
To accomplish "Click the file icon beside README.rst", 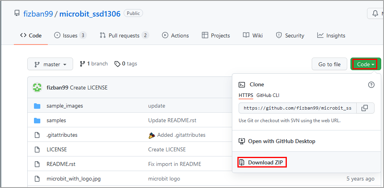I will point(37,164).
